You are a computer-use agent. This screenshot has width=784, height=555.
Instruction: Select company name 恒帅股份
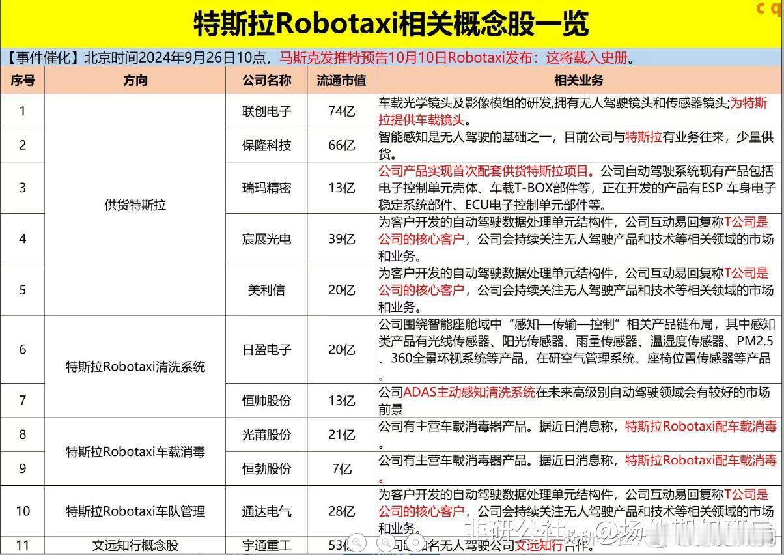pos(266,401)
